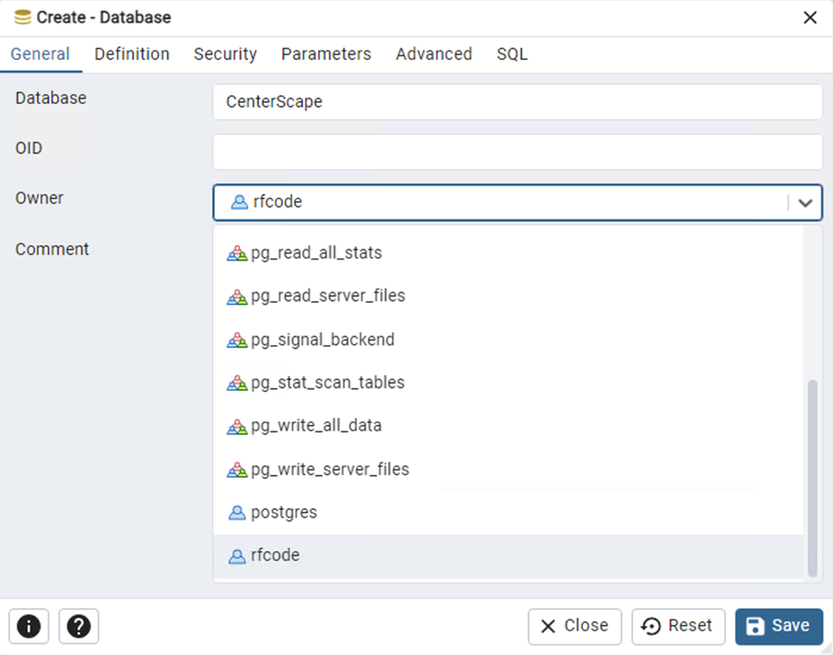Select rfcode option in dropdown list
The height and width of the screenshot is (655, 833).
click(x=275, y=556)
